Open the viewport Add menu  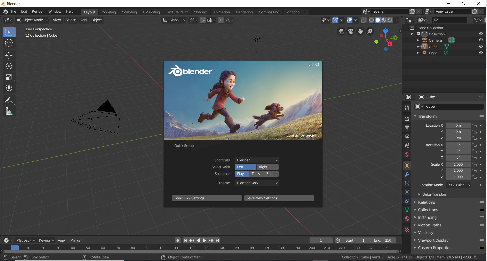(83, 20)
